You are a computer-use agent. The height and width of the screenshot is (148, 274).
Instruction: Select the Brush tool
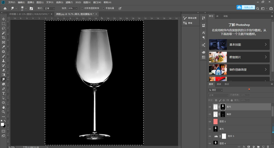click(x=3, y=56)
